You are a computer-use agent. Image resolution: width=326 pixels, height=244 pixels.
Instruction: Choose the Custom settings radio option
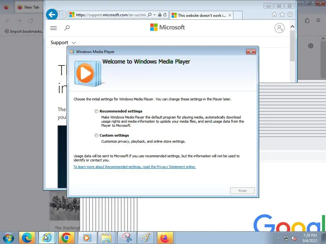click(96, 135)
